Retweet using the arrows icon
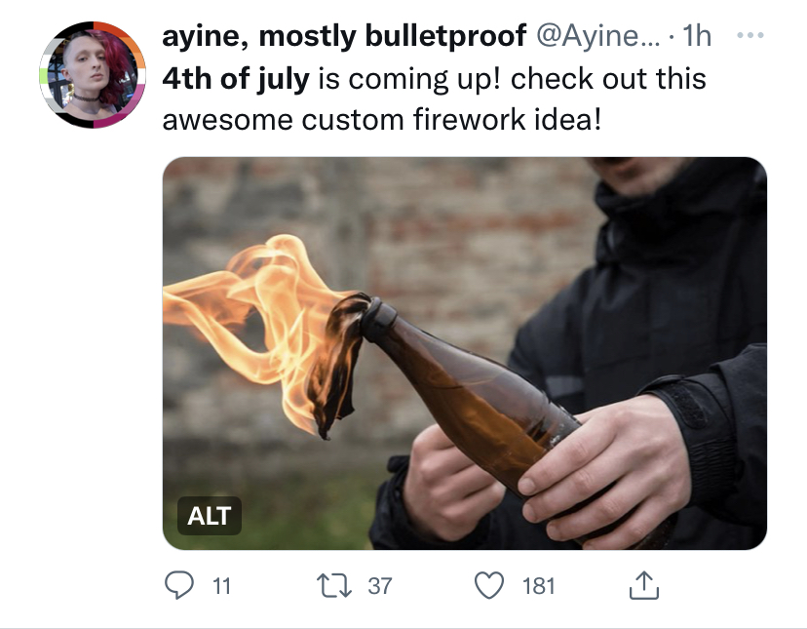This screenshot has width=807, height=629. pos(334,586)
